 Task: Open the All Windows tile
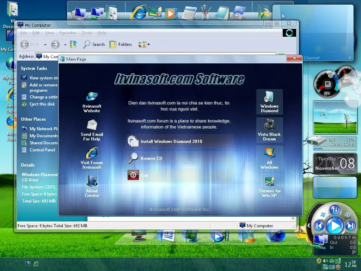pyautogui.click(x=269, y=158)
